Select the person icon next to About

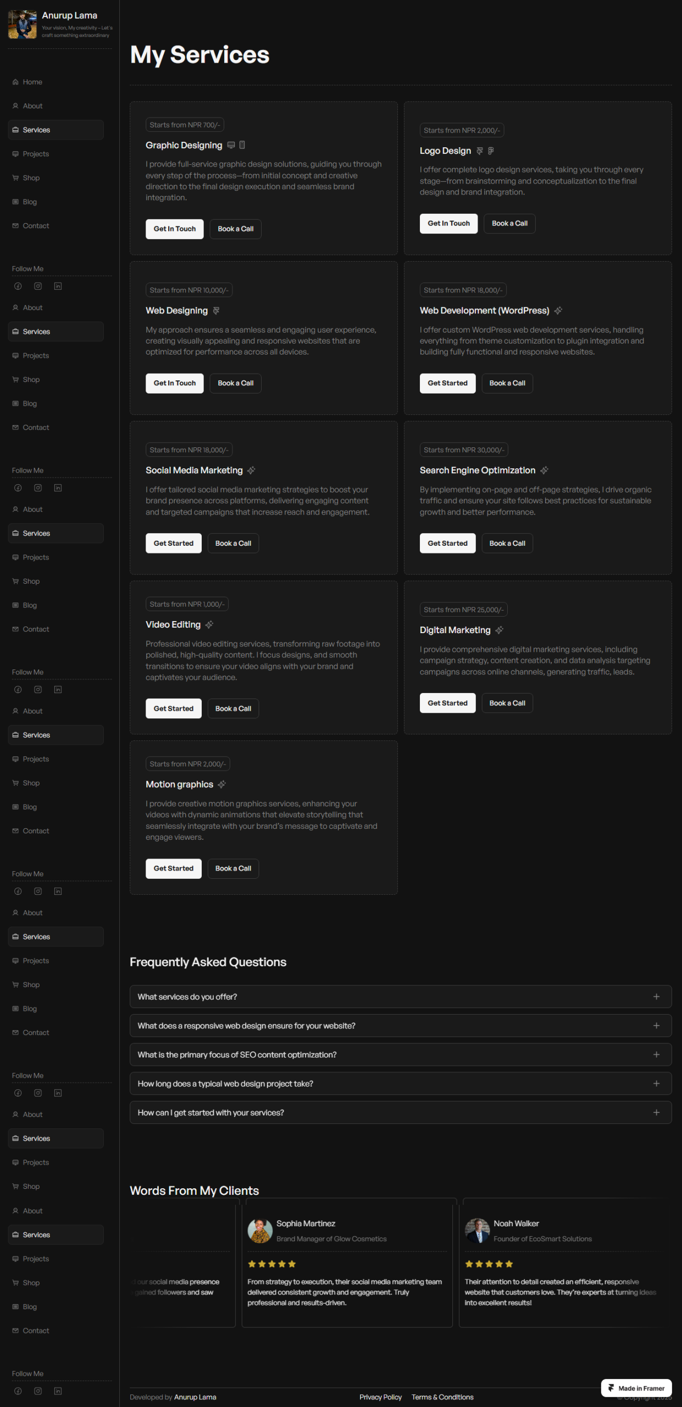point(15,106)
